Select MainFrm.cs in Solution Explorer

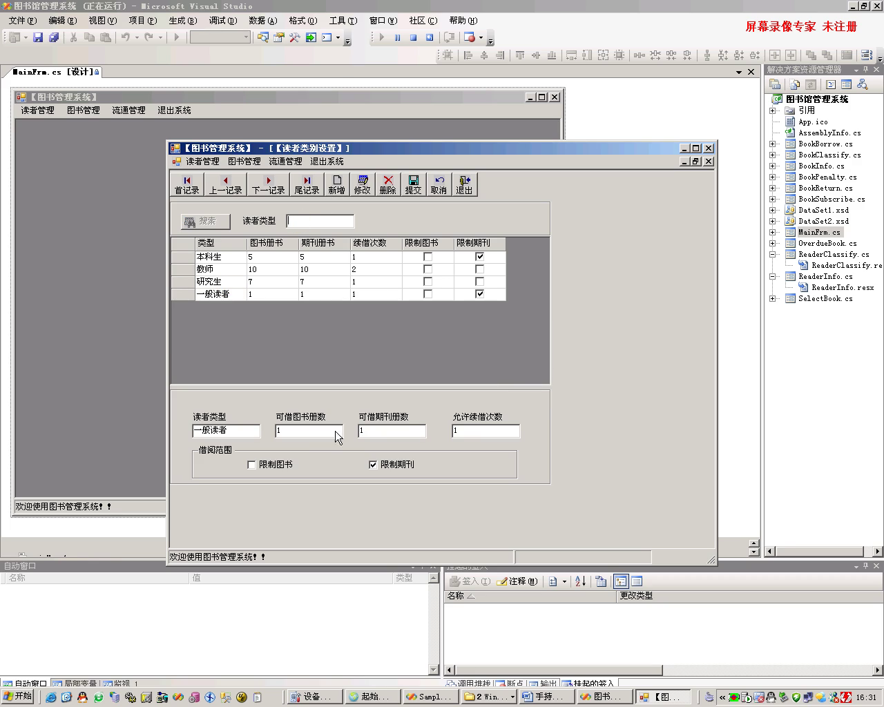819,232
